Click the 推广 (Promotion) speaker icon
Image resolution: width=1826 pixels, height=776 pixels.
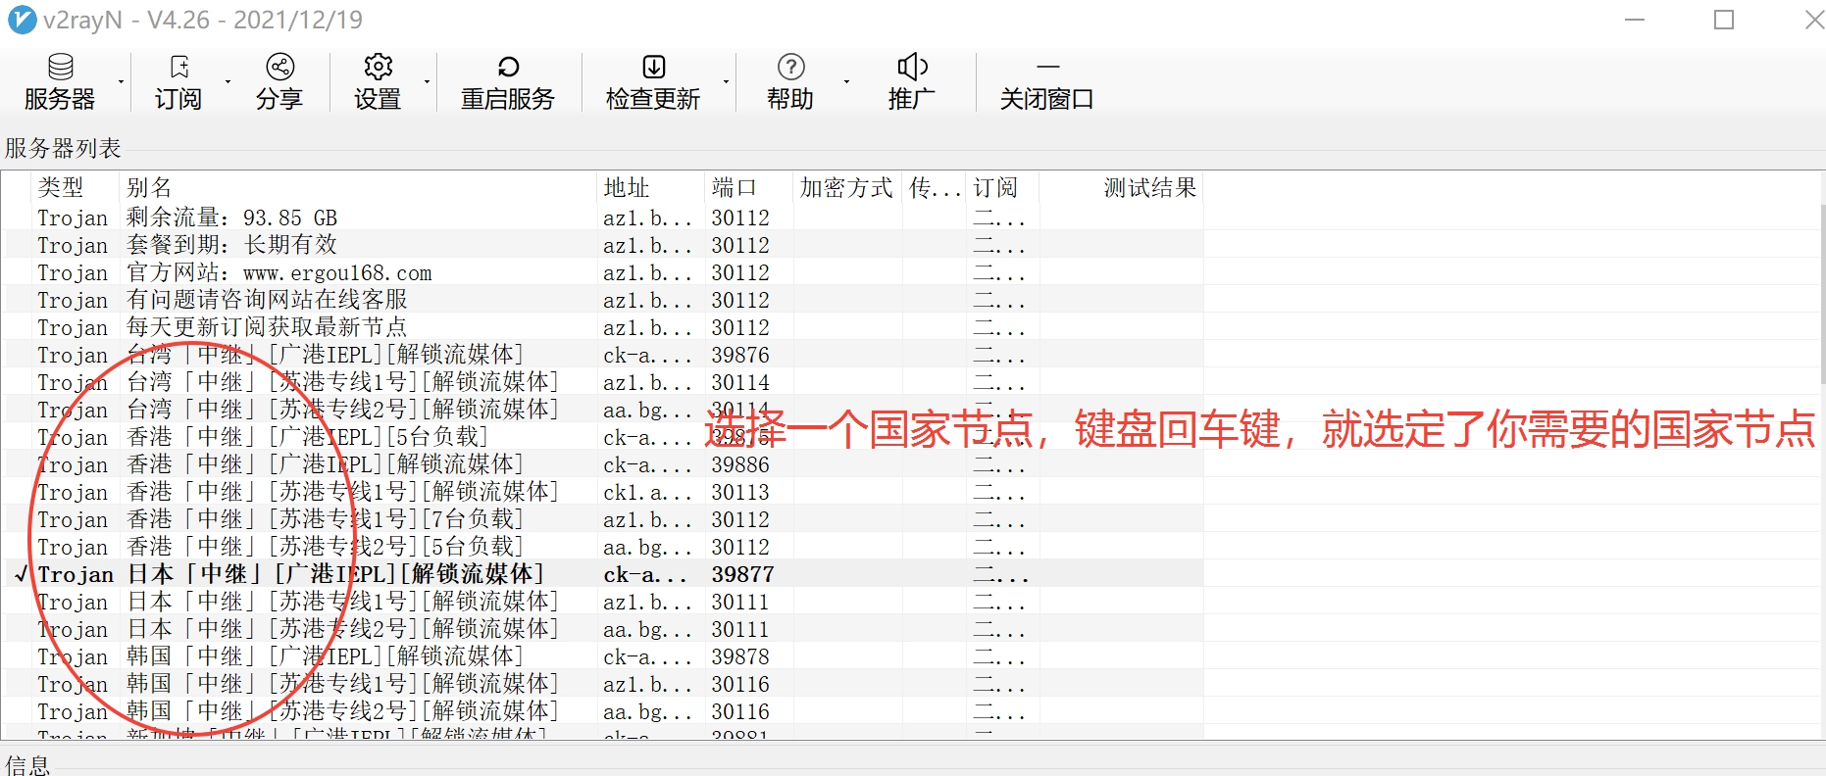(912, 82)
